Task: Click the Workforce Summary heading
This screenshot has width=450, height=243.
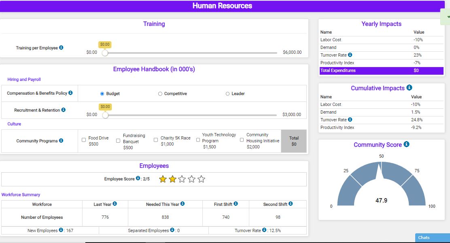Action: 21,194
